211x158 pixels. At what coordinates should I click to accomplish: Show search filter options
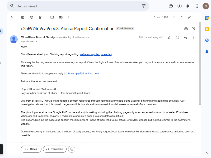pos(144,6)
